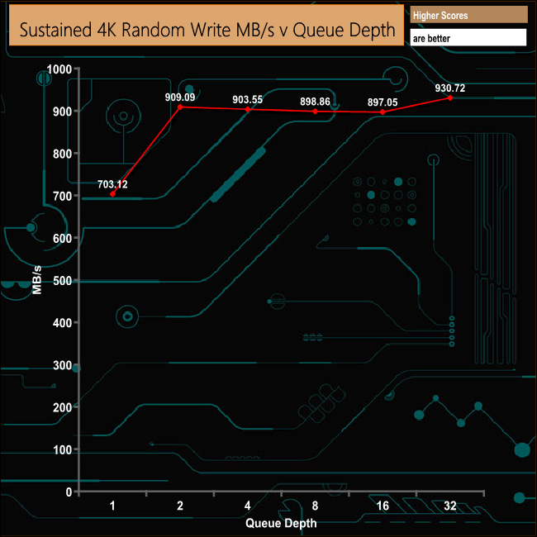Click the 'are better' legend box
This screenshot has width=537, height=537.
tap(468, 38)
